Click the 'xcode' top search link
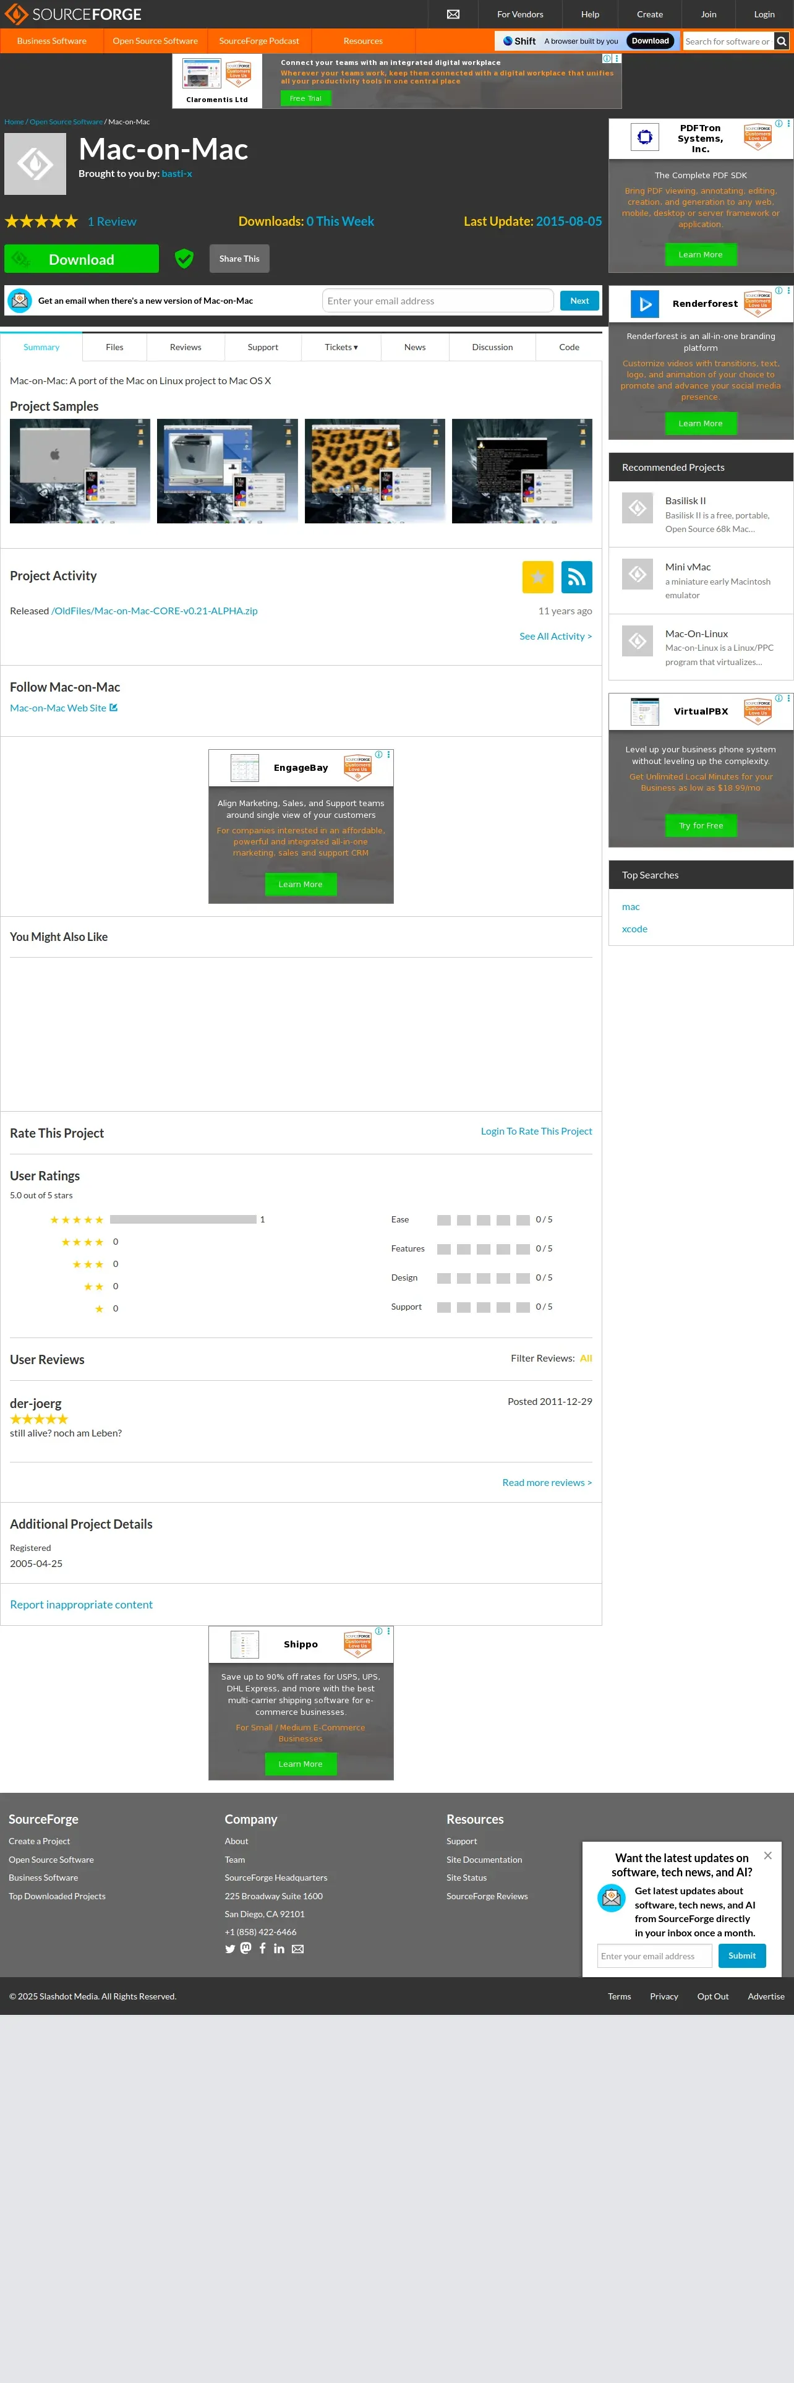The height and width of the screenshot is (2383, 794). [634, 929]
